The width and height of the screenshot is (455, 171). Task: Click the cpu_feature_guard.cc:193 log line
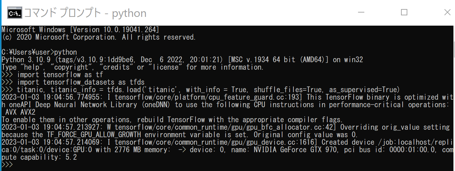[x=226, y=97]
